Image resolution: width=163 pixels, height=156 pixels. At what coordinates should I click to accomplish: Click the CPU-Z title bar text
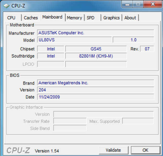pyautogui.click(x=18, y=6)
